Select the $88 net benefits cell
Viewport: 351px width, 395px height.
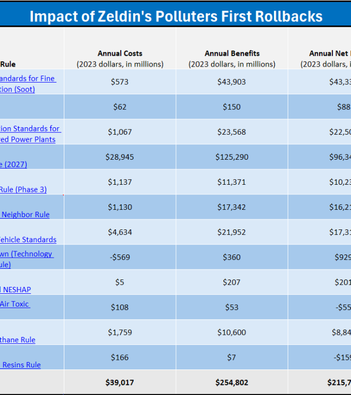pos(320,107)
